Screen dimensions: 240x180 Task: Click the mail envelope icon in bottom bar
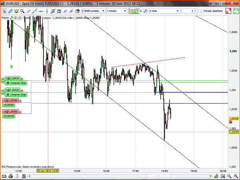pos(4,176)
